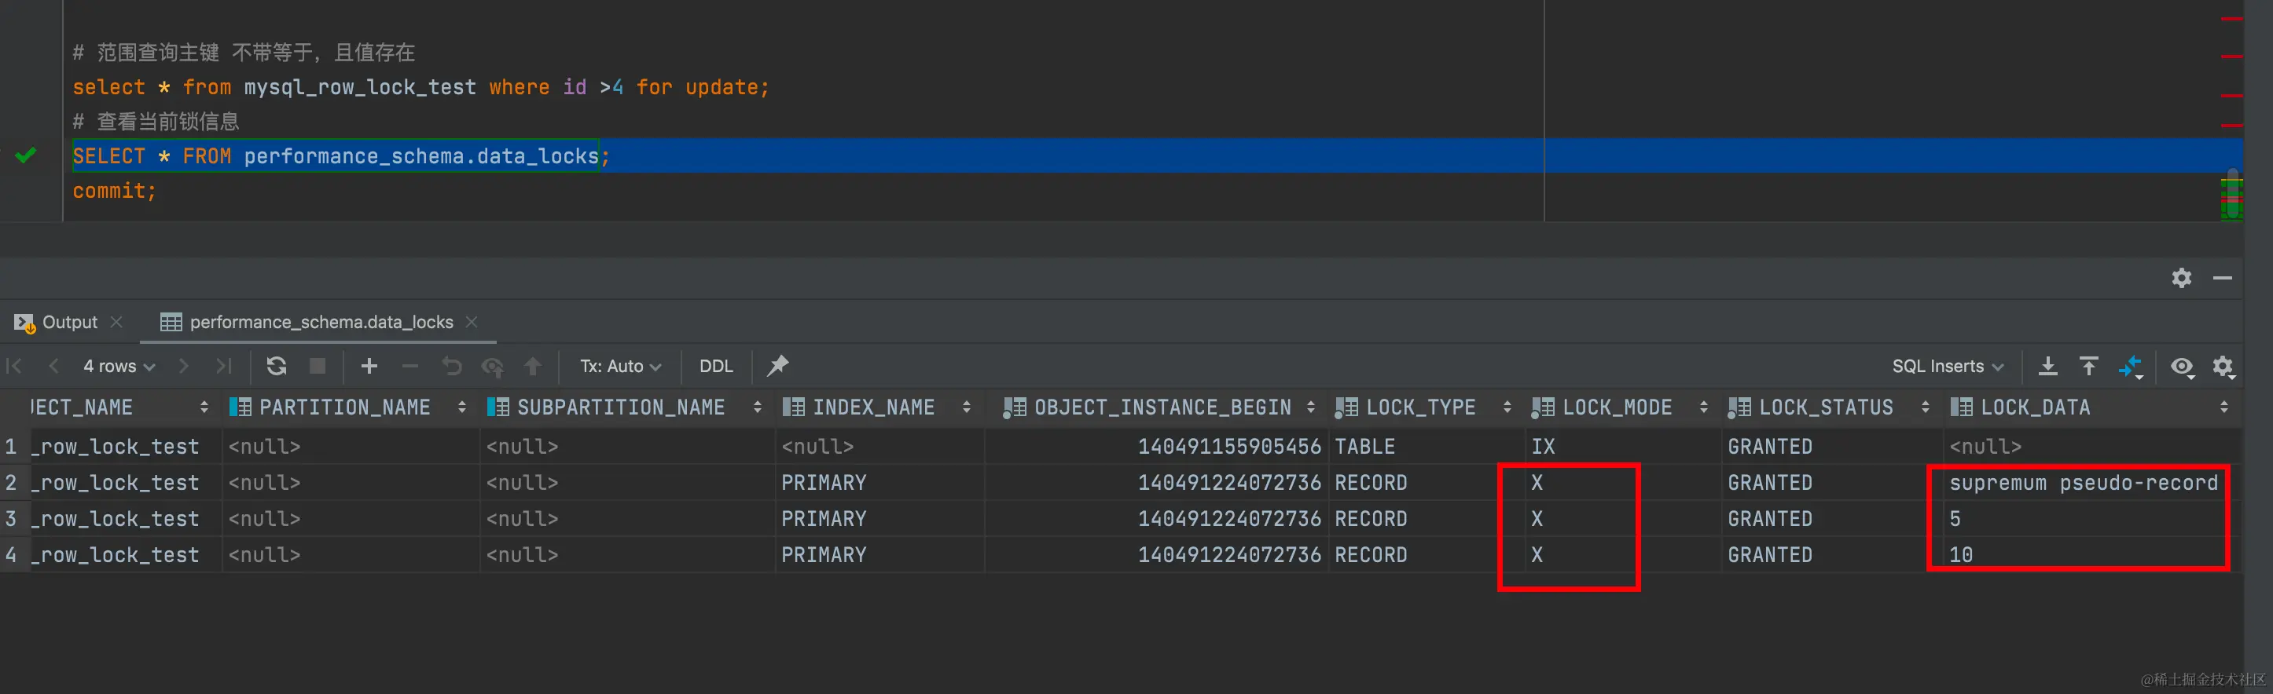Add a new row with the plus icon
Screen dimensions: 2273x694
(x=369, y=366)
